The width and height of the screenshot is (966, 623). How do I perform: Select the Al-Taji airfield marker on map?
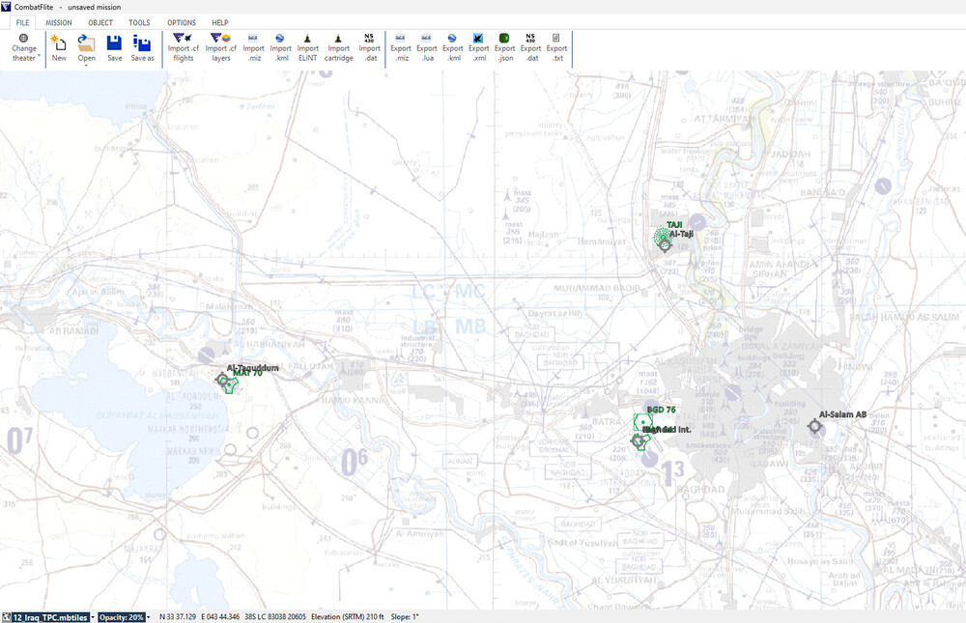pos(665,245)
